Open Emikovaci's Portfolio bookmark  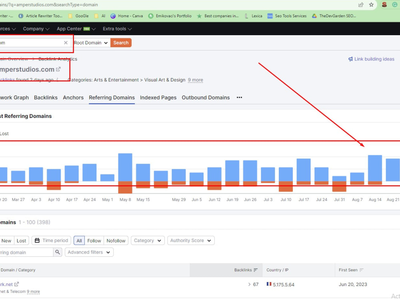coord(170,16)
